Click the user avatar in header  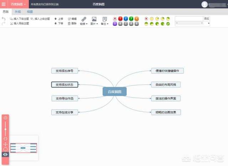click(x=204, y=4)
